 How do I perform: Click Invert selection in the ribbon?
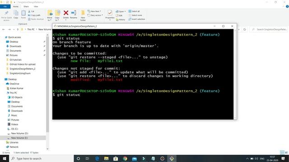pyautogui.click(x=137, y=19)
